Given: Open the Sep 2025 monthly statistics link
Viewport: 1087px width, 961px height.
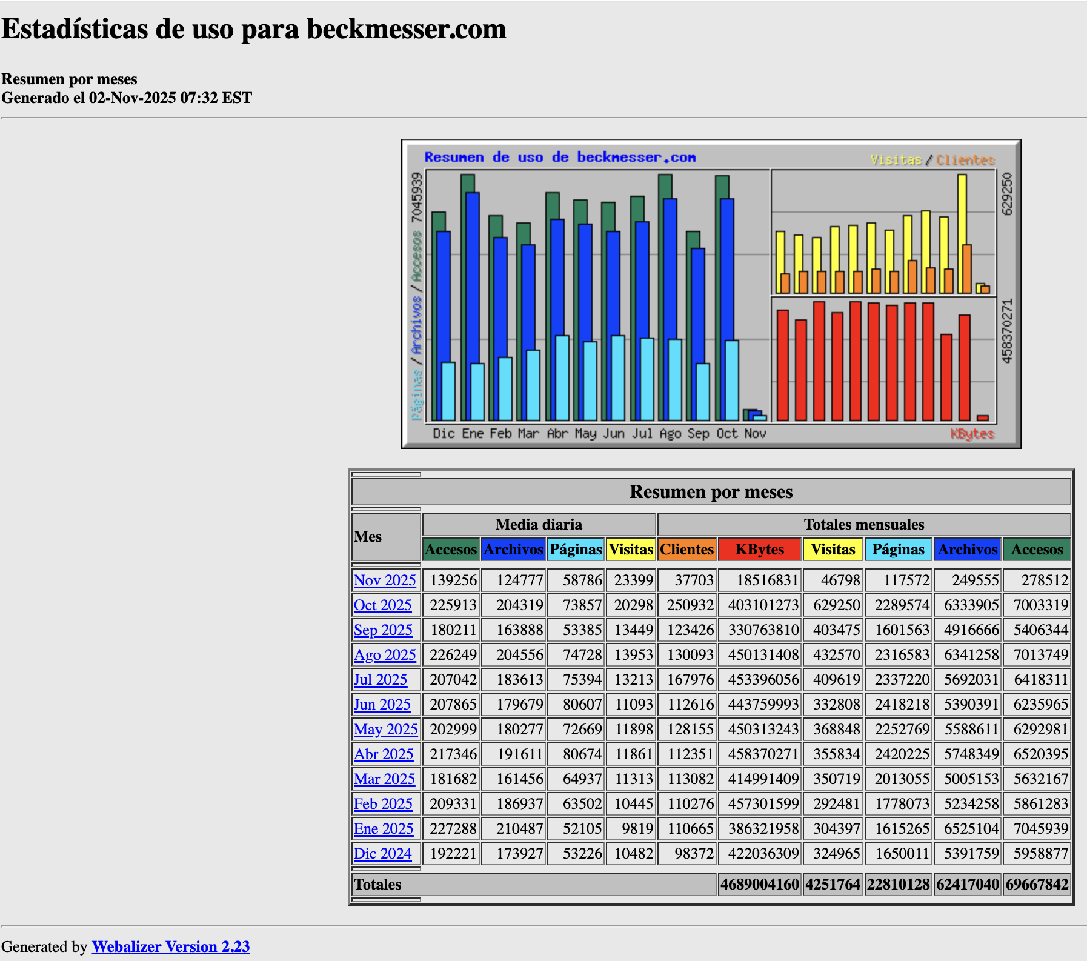Looking at the screenshot, I should pos(384,630).
